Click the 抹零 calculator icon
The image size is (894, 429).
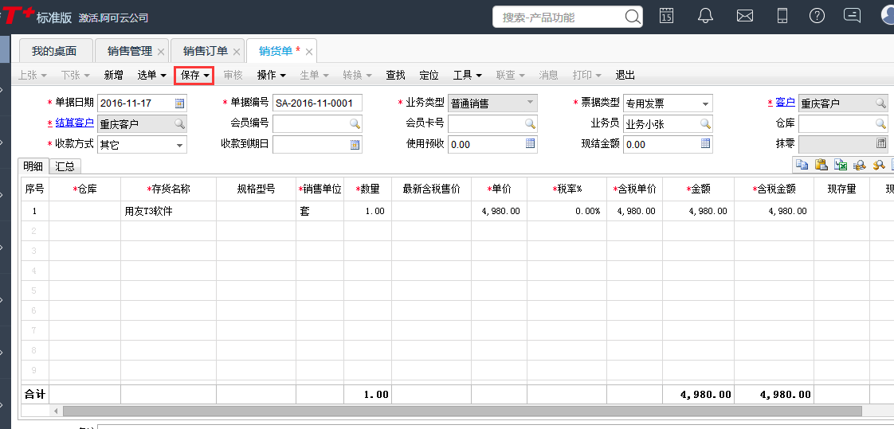click(881, 143)
